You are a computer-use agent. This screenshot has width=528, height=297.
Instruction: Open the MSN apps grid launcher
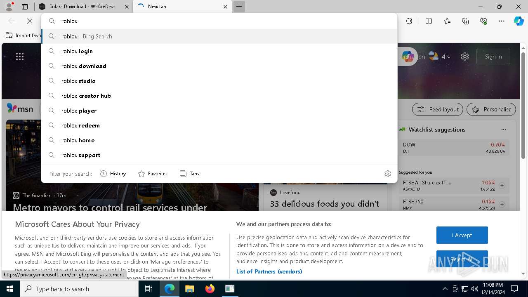click(20, 57)
